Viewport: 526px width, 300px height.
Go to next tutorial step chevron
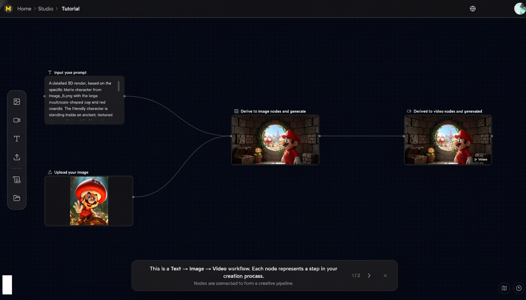(369, 276)
